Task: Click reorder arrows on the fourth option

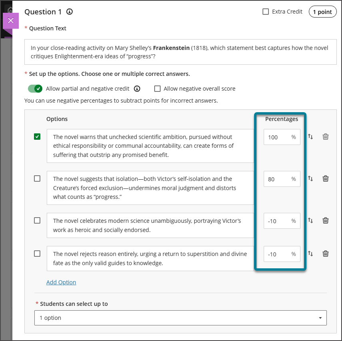Action: (311, 254)
